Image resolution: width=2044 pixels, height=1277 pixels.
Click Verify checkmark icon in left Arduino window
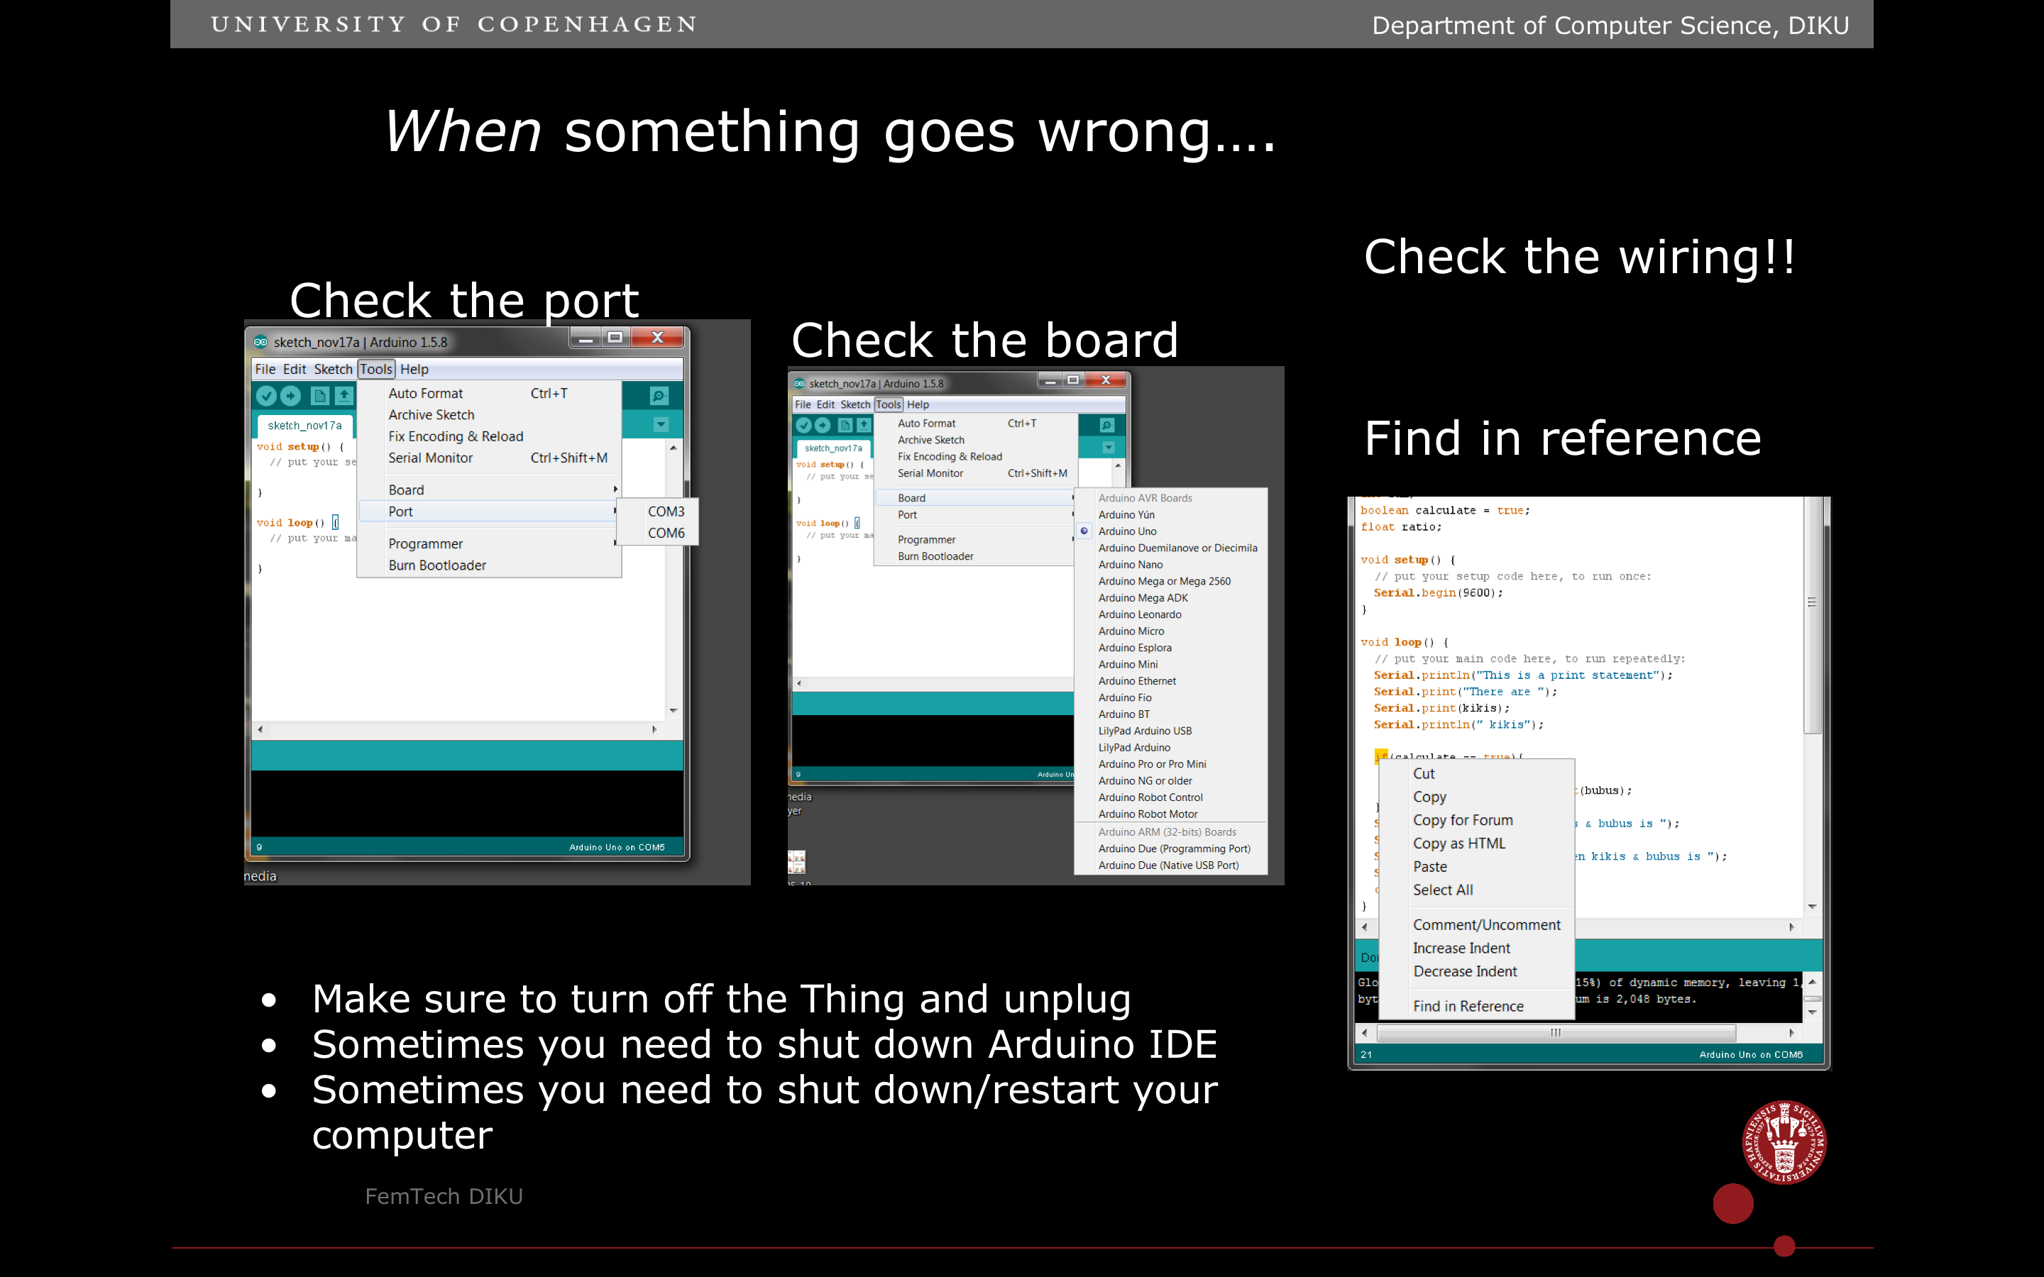(266, 395)
